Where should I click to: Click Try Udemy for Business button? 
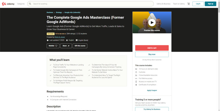point(152,109)
